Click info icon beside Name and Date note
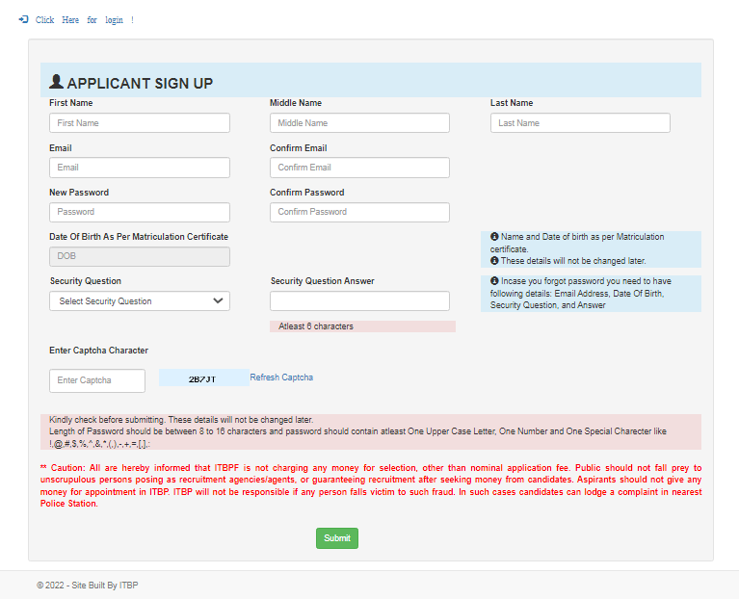739x599 pixels. point(494,237)
